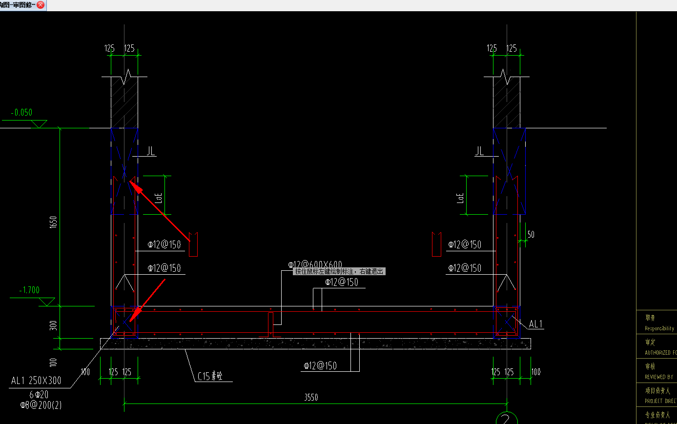The image size is (677, 424).
Task: Click the -0.050 elevation label
Action: [x=22, y=112]
